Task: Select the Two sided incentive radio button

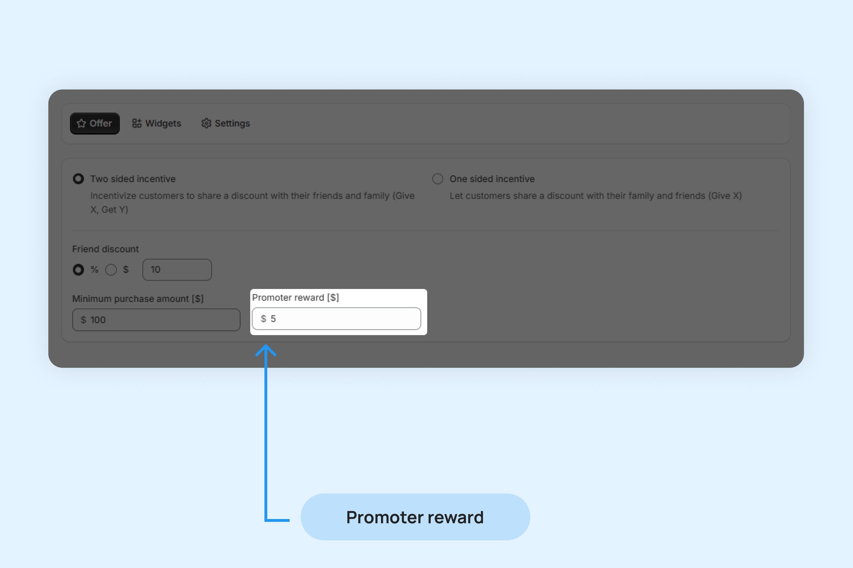Action: click(x=78, y=179)
